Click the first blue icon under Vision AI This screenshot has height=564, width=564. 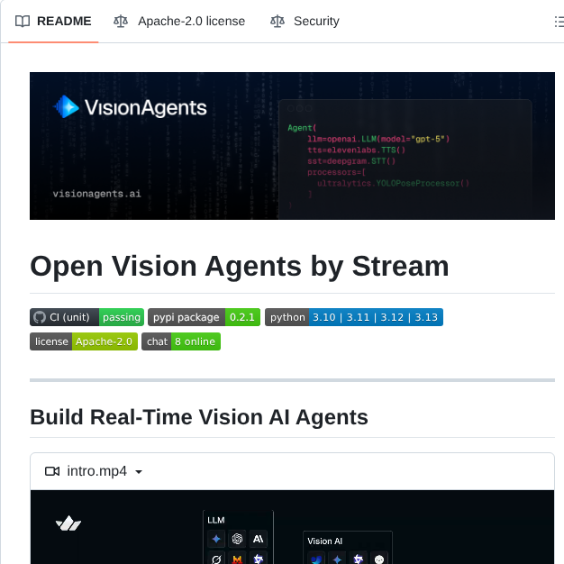316,558
